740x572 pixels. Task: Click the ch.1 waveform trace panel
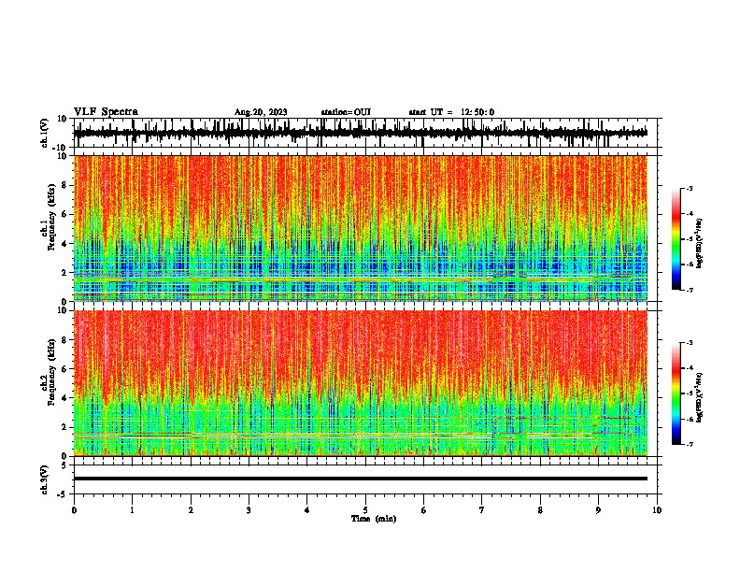coord(367,133)
